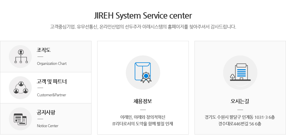This screenshot has width=286, height=140.
Task: Select the customer and partner people icon
Action: pos(20,88)
